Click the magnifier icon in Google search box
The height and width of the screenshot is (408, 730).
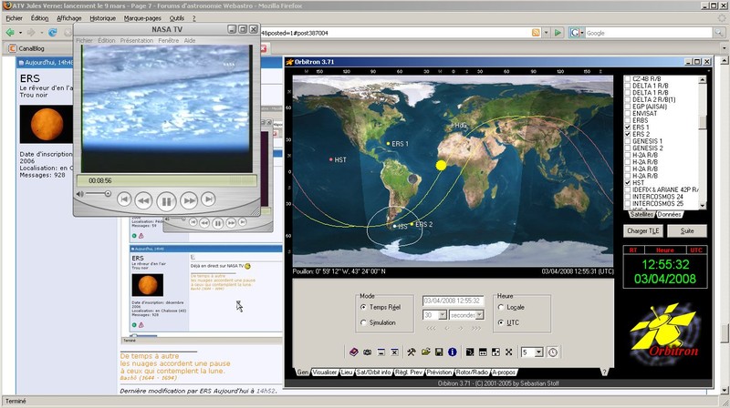pos(719,33)
